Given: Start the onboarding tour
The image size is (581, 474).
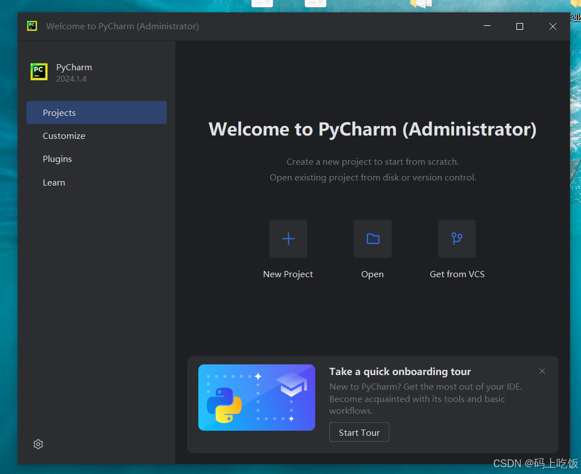Looking at the screenshot, I should [x=359, y=432].
